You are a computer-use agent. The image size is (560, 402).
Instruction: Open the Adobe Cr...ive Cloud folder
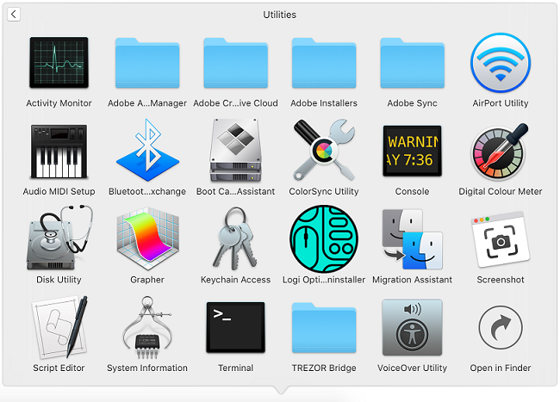(x=236, y=63)
